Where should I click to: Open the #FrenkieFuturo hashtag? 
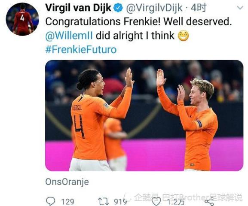click(81, 50)
